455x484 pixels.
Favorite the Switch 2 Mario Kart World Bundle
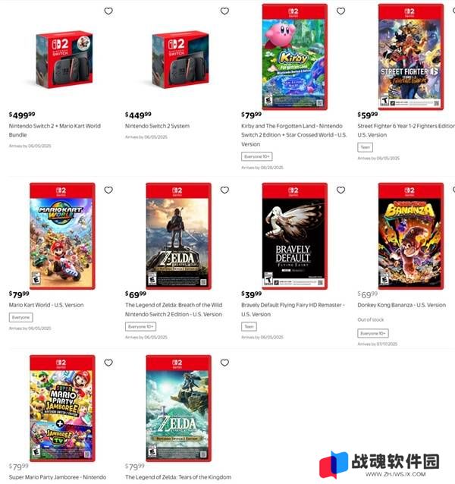click(108, 11)
